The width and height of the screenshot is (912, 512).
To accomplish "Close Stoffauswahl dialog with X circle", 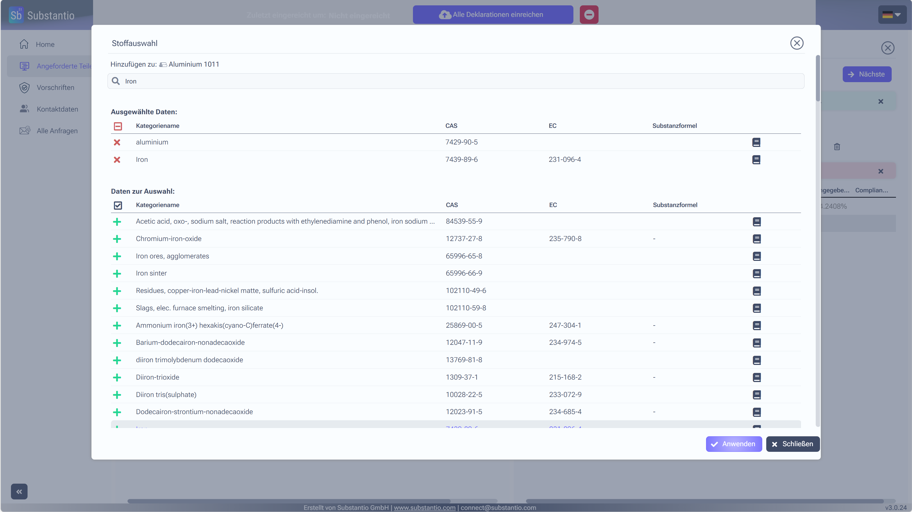I will 796,43.
